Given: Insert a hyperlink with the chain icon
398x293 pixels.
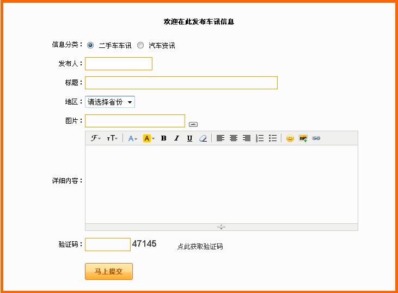Looking at the screenshot, I should 316,138.
